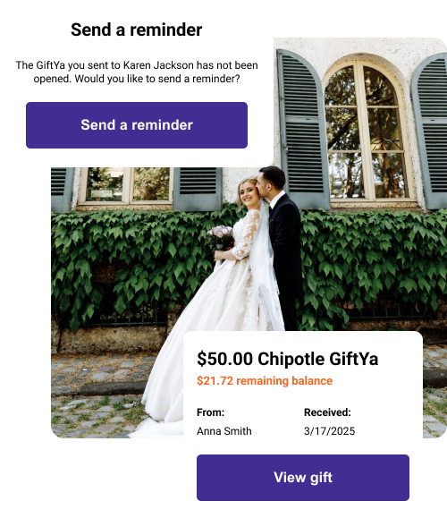The image size is (447, 518).
Task: Click the received date 3/17/2025
Action: pos(330,431)
